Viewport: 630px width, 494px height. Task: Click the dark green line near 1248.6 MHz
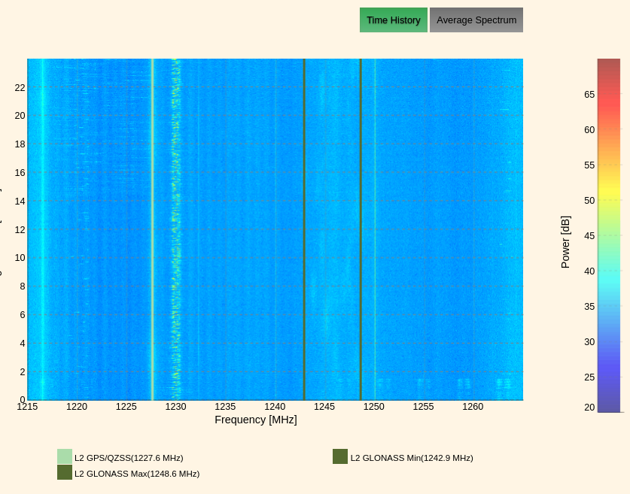coord(361,226)
